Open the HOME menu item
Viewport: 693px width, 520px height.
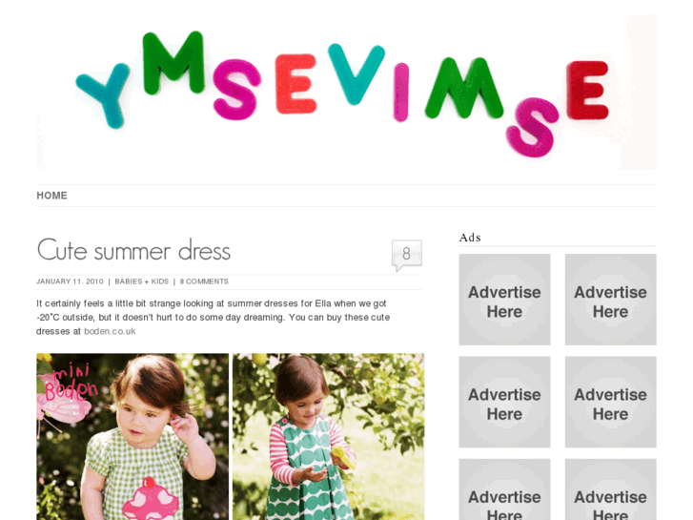51,196
